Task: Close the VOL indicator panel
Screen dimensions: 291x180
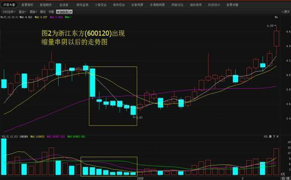Action: coord(277,136)
